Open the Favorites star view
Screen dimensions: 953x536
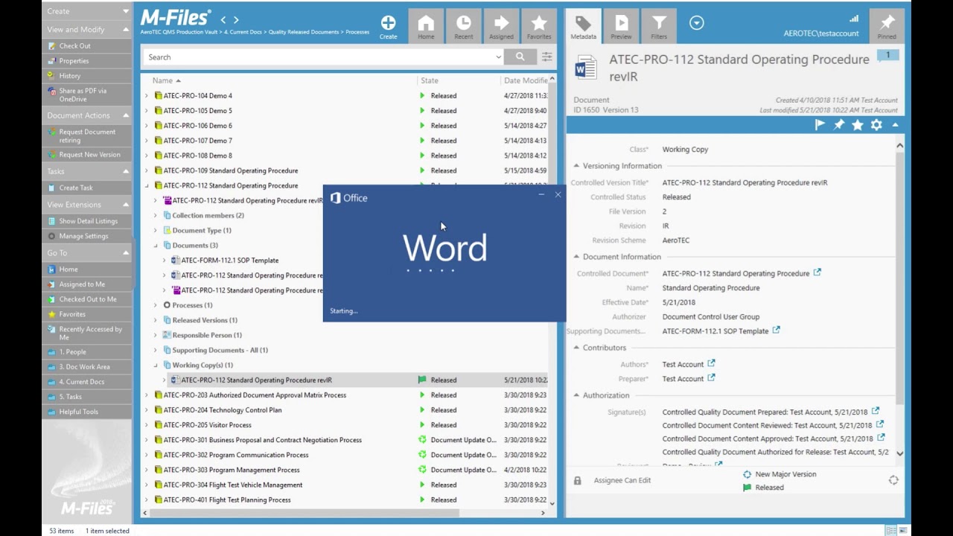coord(539,26)
